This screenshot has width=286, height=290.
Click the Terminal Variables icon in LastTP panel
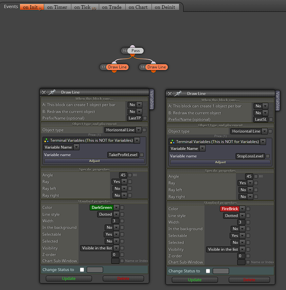(x=46, y=140)
